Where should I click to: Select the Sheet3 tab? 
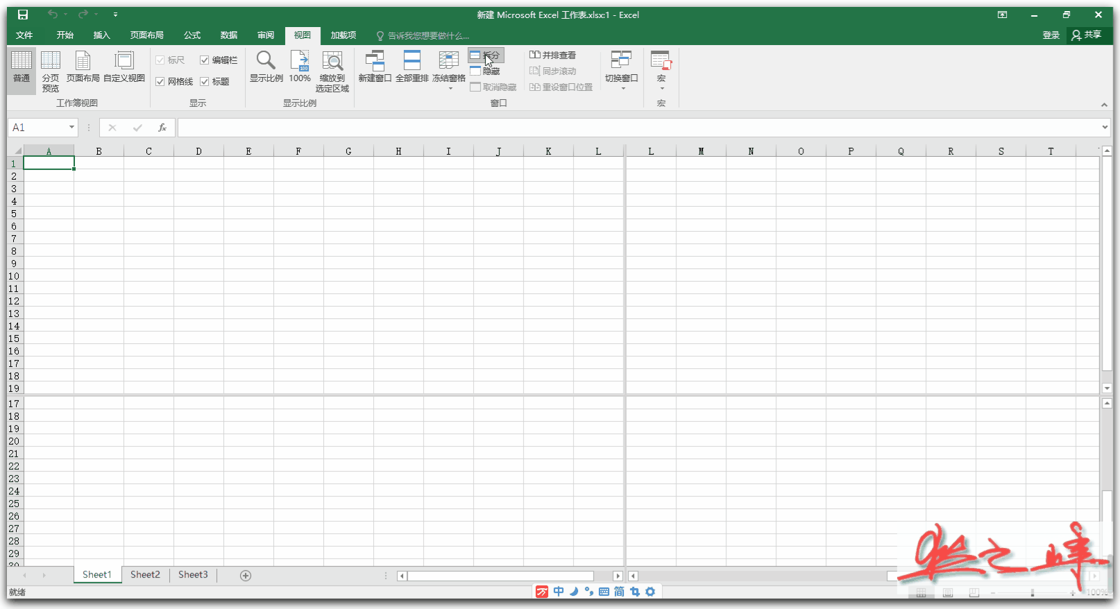[193, 575]
